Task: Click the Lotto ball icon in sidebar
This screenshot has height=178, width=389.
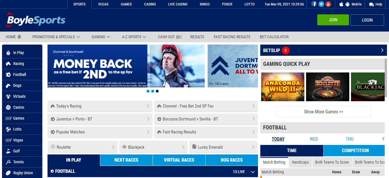Action: click(8, 129)
